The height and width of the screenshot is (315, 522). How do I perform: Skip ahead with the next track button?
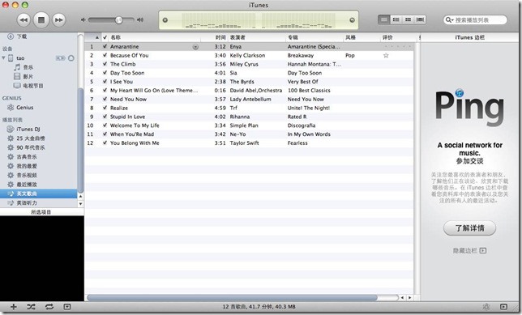(x=59, y=20)
